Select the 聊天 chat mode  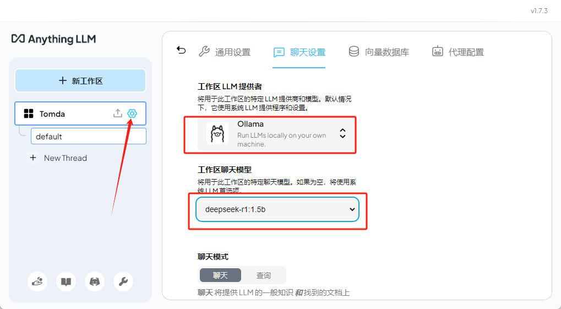click(220, 275)
